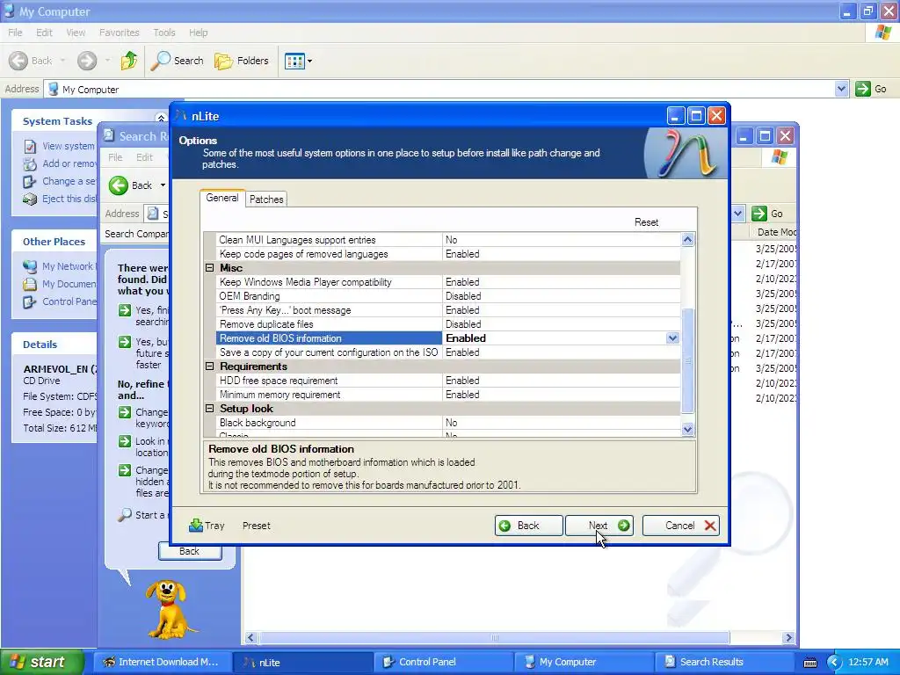Open the File menu in My Computer
Screen dimensions: 900x675
(x=15, y=33)
